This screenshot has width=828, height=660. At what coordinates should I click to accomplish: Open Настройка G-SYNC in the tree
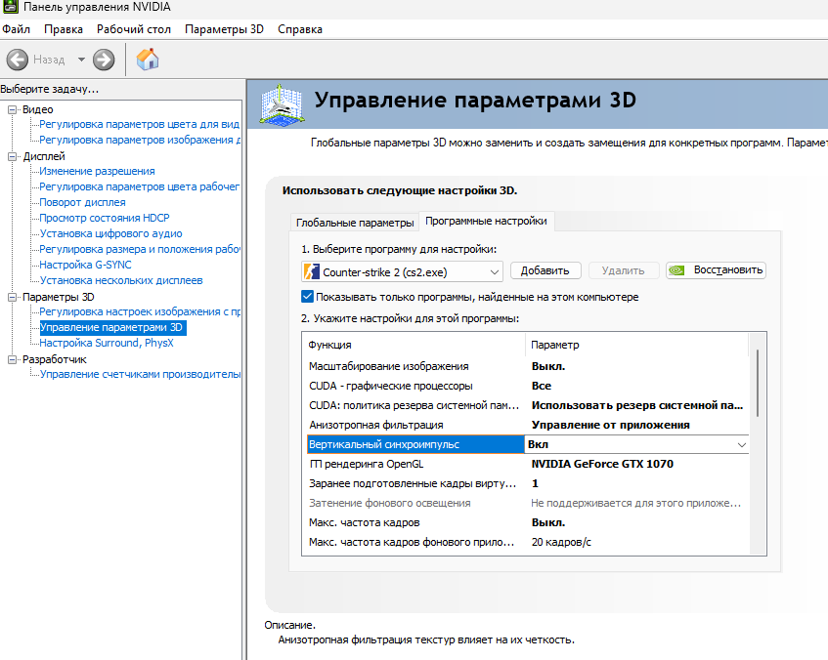click(x=86, y=265)
